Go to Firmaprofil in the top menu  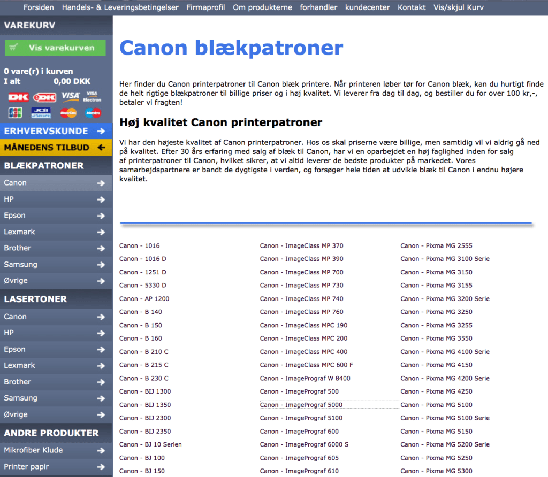click(x=205, y=7)
